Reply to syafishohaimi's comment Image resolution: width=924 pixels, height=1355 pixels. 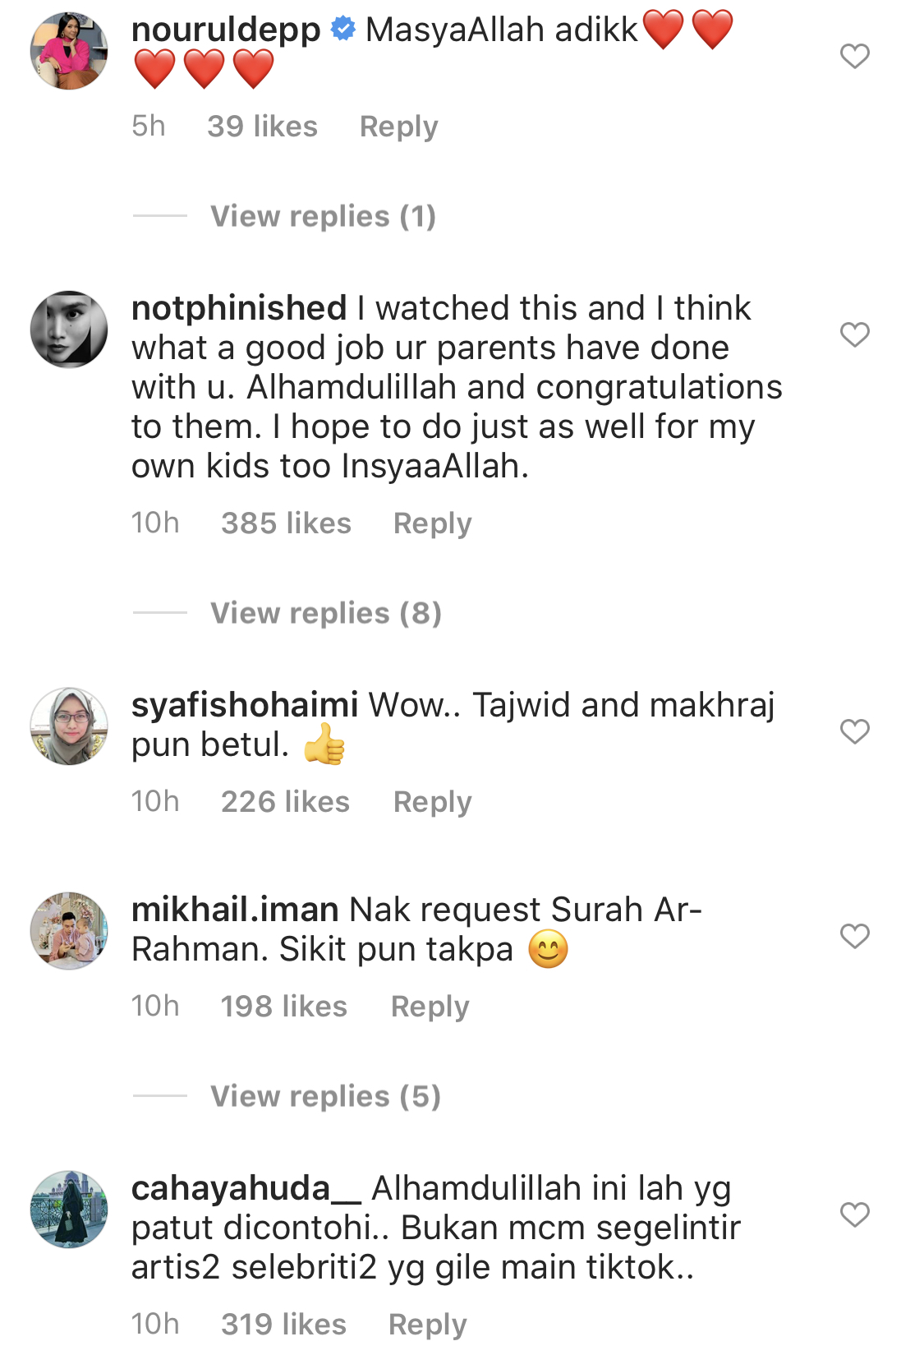[432, 802]
